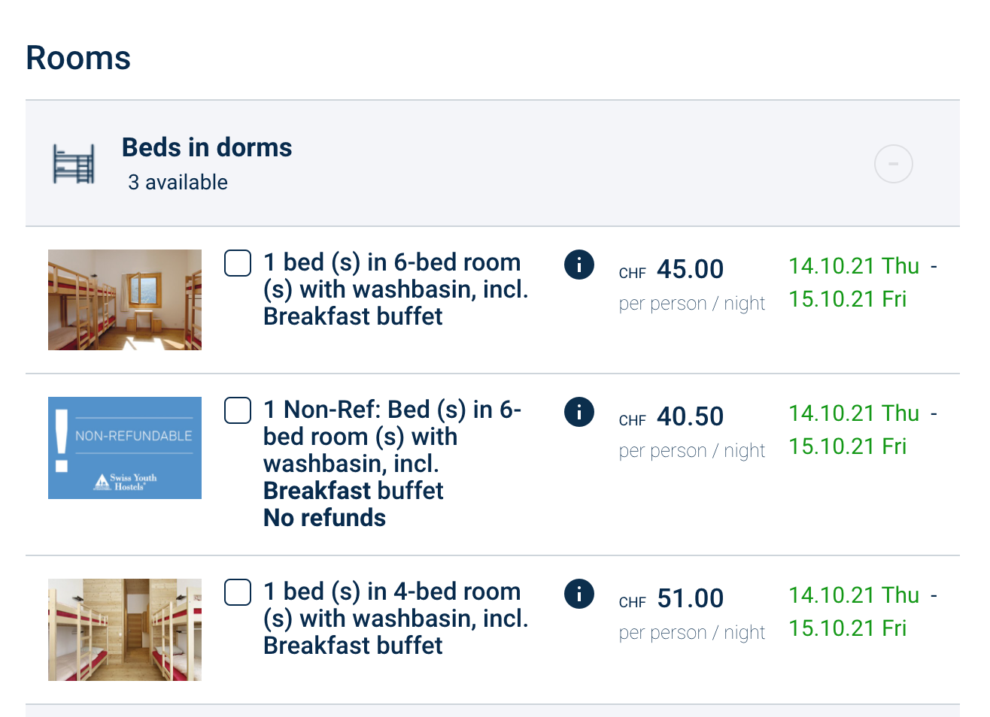Click the blue NON-REFUNDABLE thumbnail image
The image size is (990, 717).
click(125, 448)
